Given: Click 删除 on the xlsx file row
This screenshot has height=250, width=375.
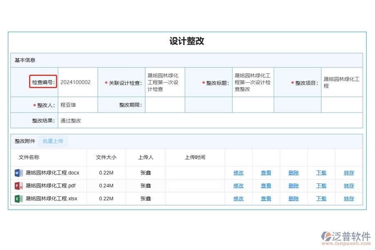Looking at the screenshot, I should click(x=293, y=199).
